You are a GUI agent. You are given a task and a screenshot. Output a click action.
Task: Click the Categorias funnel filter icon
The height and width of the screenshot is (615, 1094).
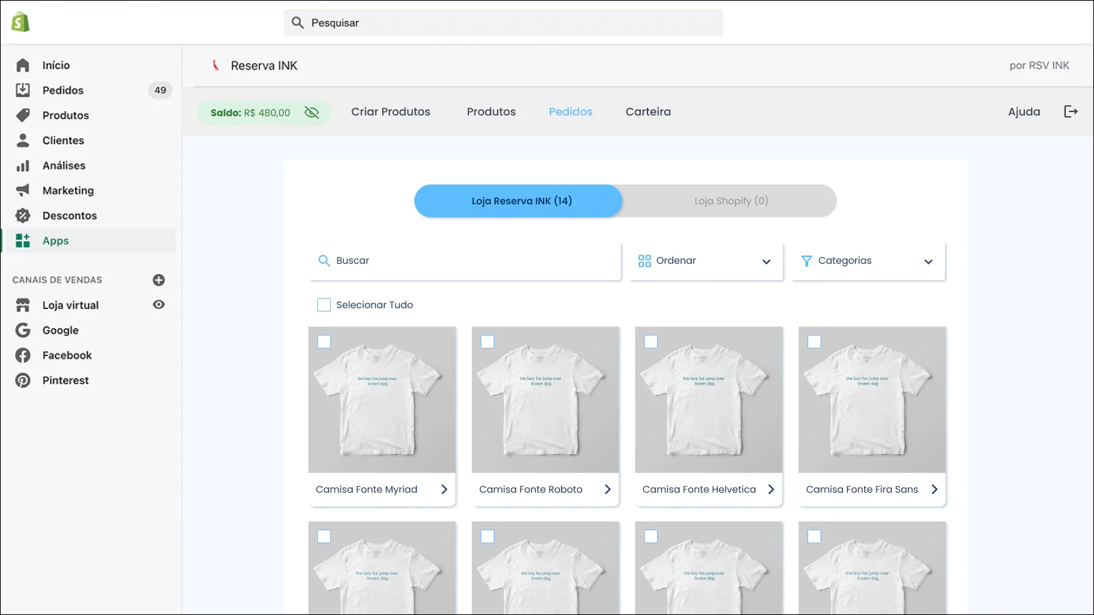coord(807,260)
